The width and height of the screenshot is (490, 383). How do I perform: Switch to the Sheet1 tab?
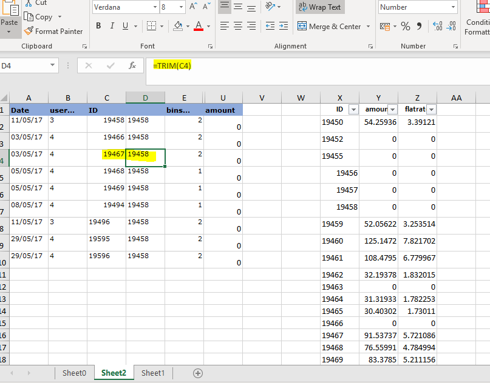point(153,373)
